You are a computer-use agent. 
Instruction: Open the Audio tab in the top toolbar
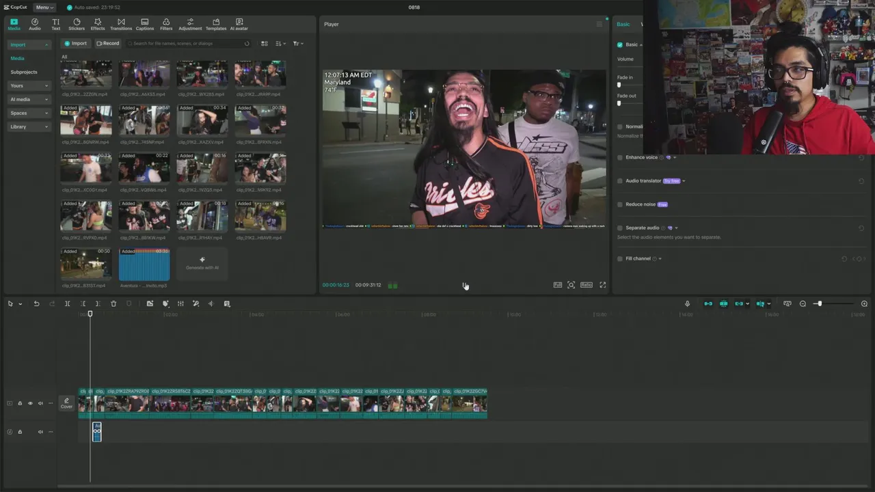point(35,25)
